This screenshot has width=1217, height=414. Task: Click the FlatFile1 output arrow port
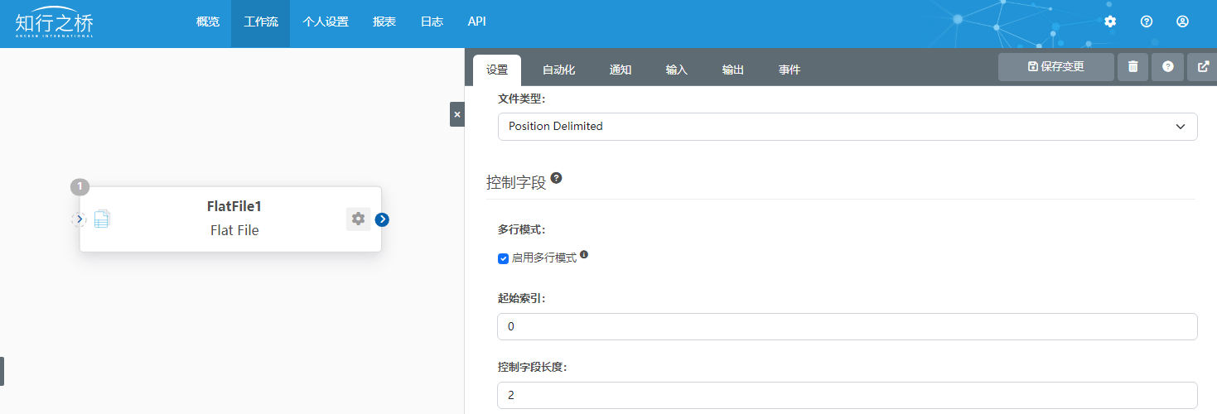[382, 219]
